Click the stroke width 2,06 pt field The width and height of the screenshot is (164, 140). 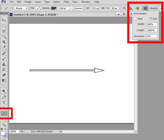coord(63,8)
